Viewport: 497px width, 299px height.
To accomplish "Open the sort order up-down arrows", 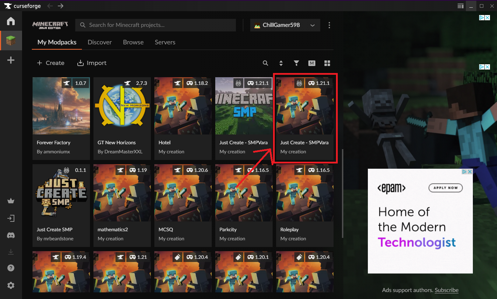I will tap(281, 63).
